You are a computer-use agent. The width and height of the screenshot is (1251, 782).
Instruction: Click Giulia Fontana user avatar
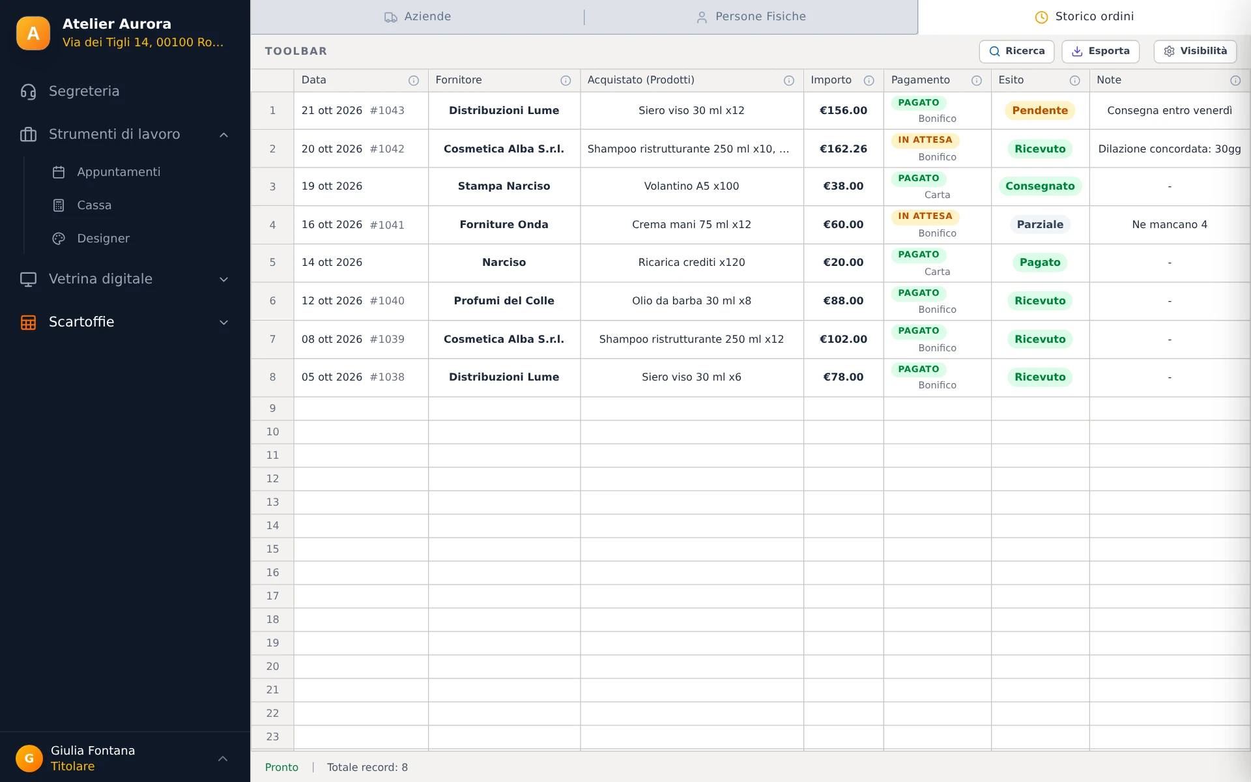tap(29, 759)
